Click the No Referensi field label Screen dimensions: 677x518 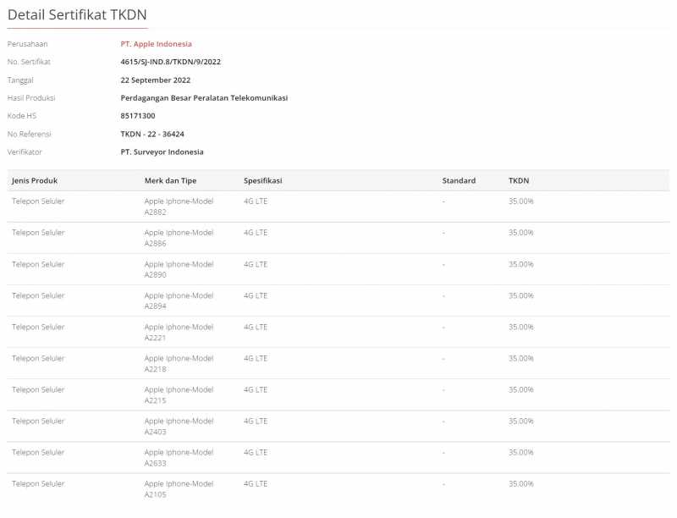pyautogui.click(x=30, y=134)
